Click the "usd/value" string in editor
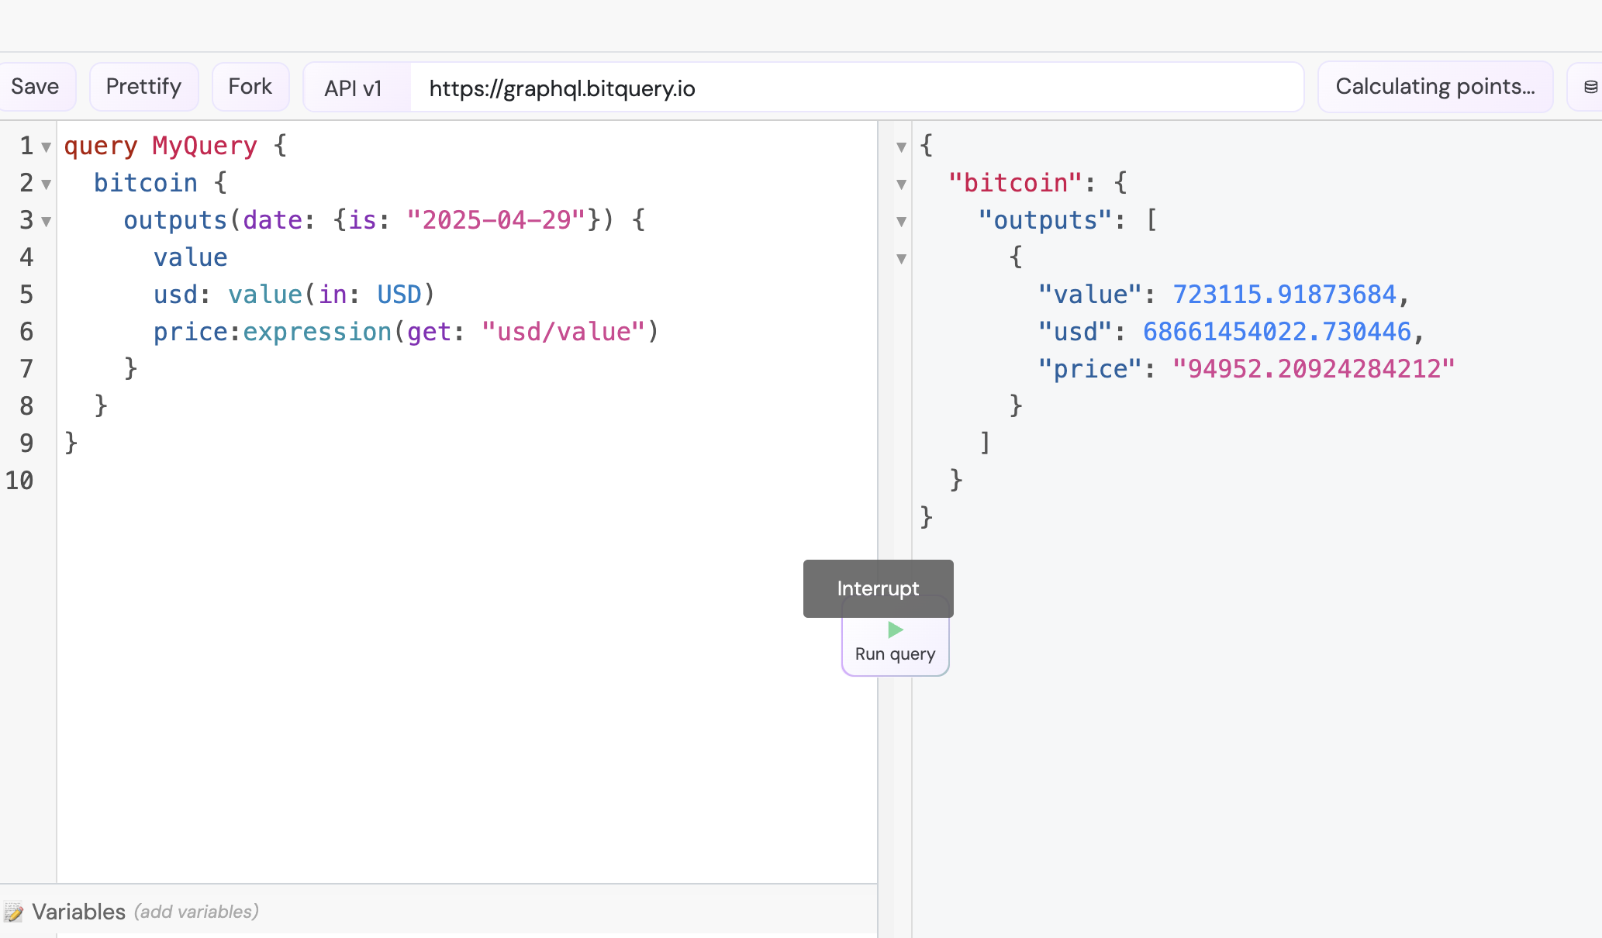This screenshot has width=1602, height=938. point(564,332)
